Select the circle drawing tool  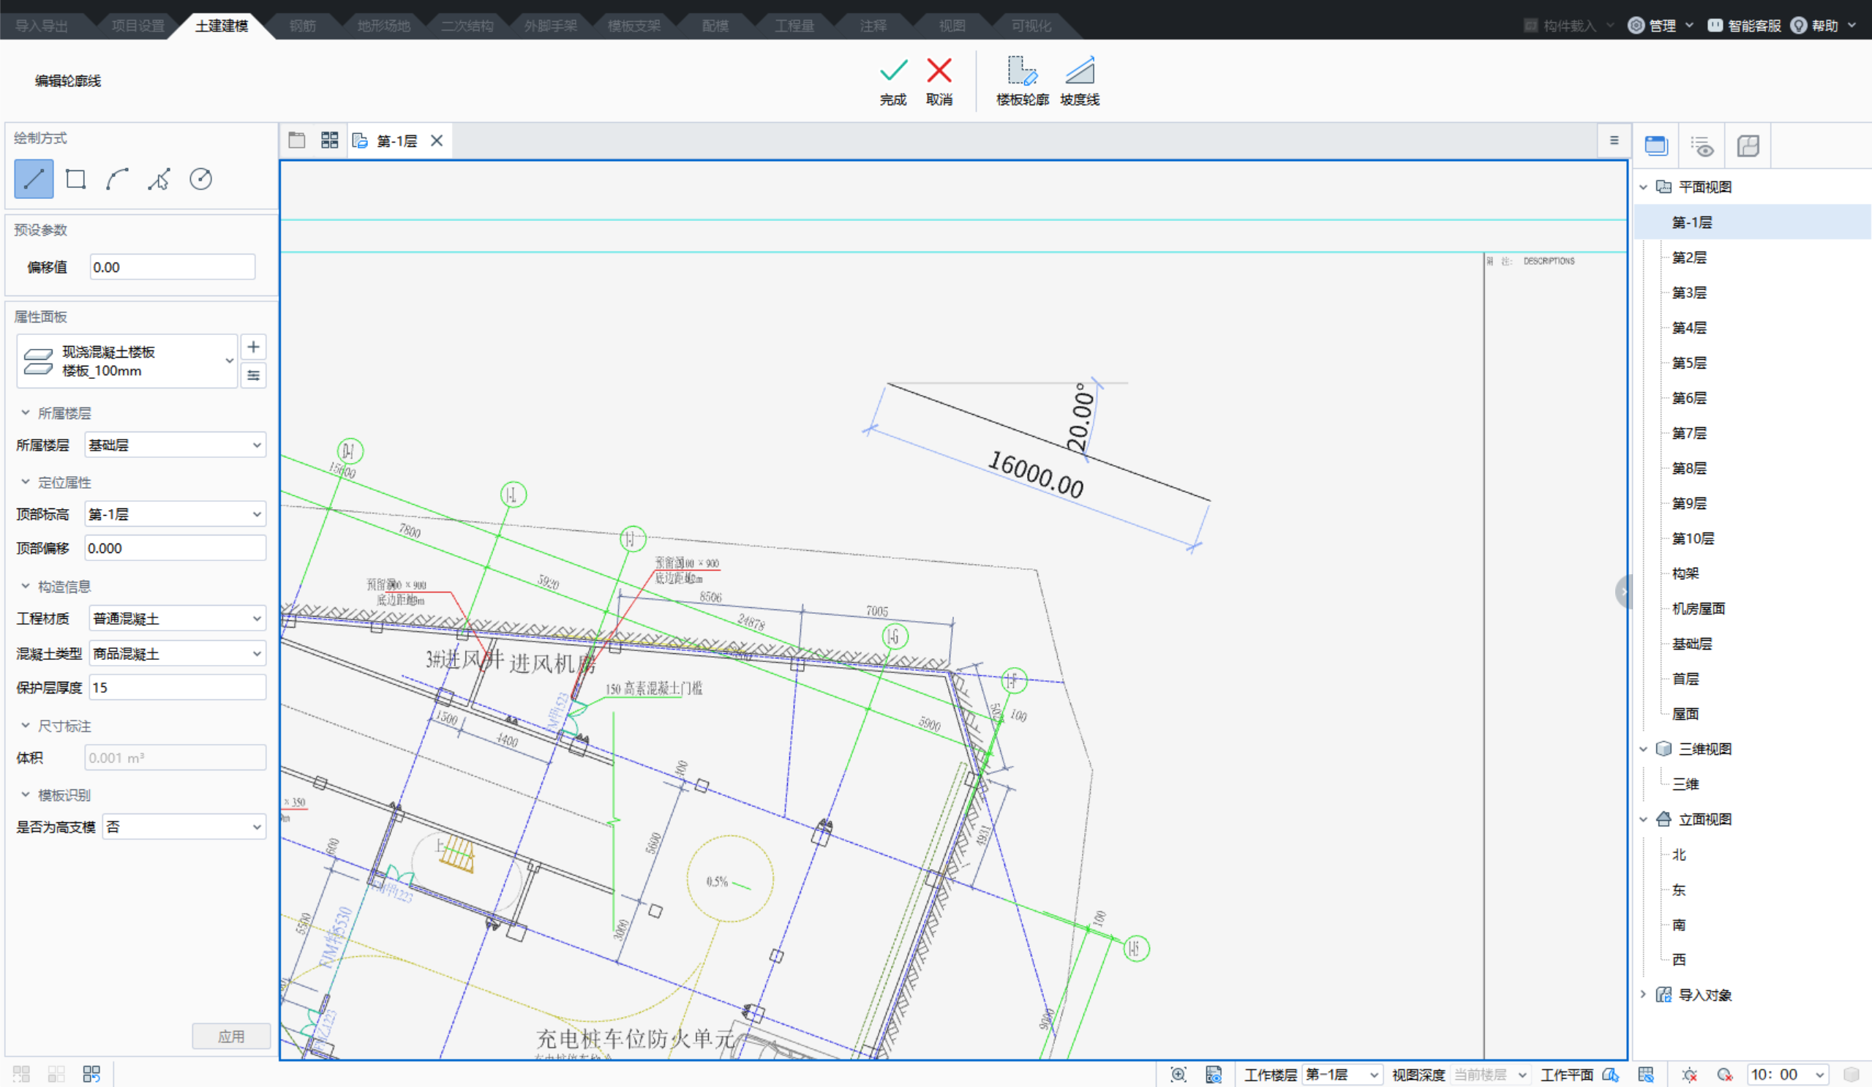(200, 179)
